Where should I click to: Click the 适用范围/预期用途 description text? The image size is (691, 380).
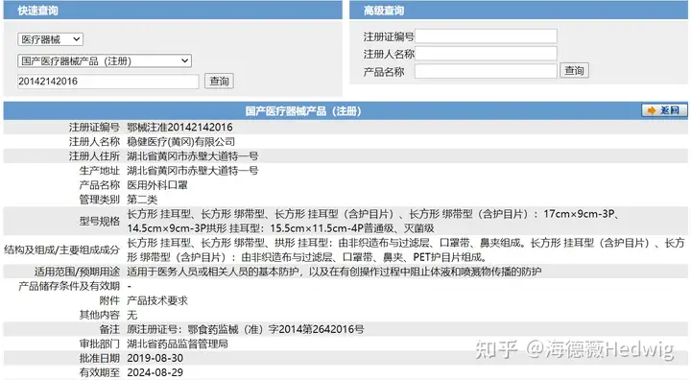pos(334,272)
